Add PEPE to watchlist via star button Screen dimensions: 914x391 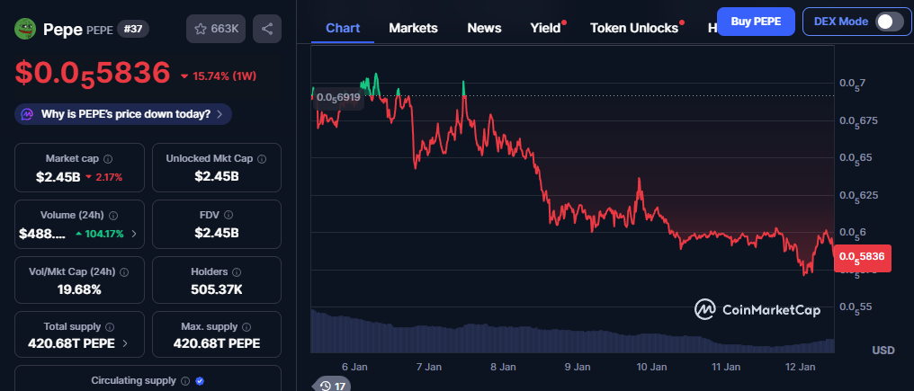[214, 29]
